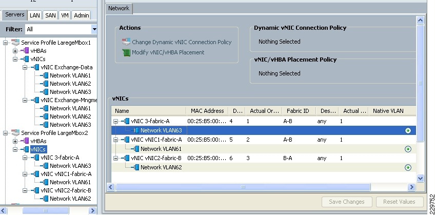The height and width of the screenshot is (215, 435).
Task: Select Native VLAN radio for VLAN61
Action: 408,149
